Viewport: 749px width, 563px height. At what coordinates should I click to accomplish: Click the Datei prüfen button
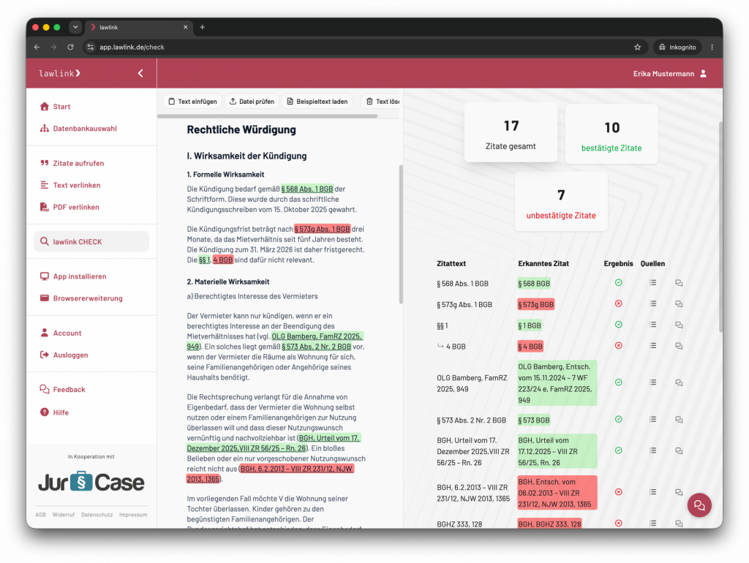(x=252, y=101)
